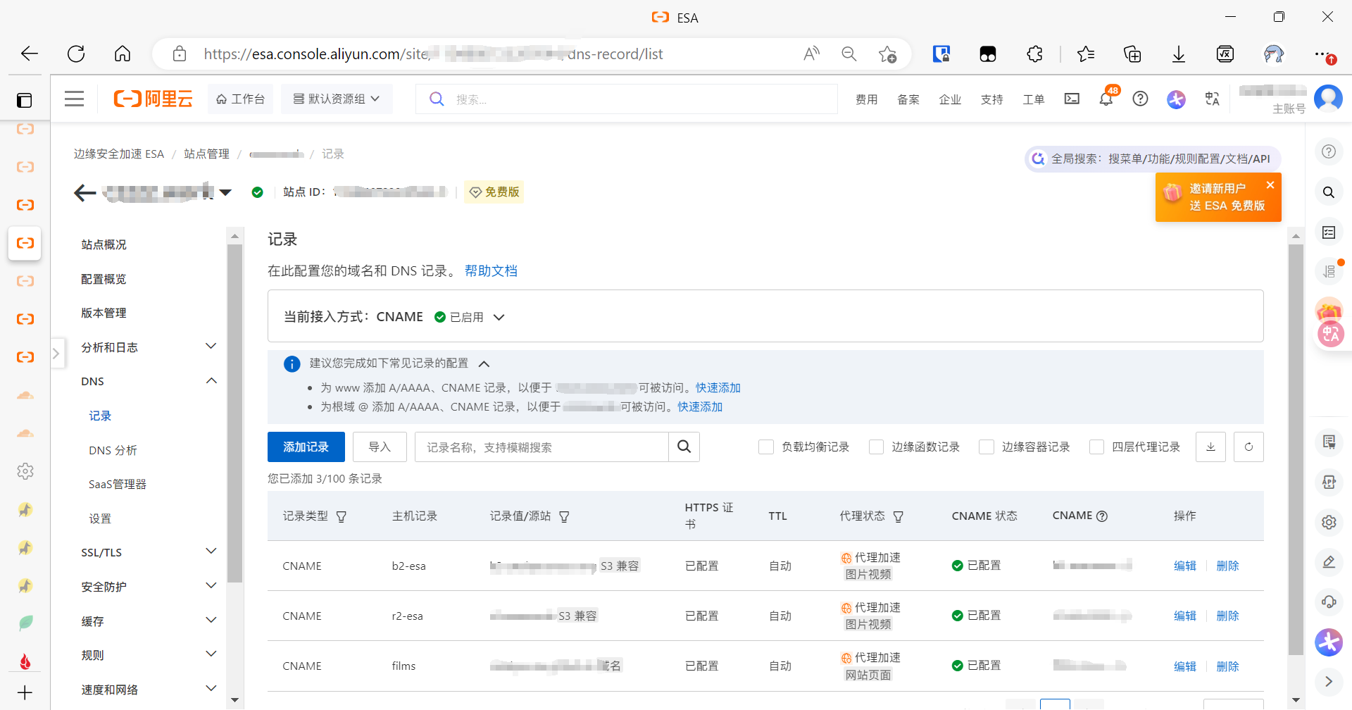The width and height of the screenshot is (1352, 710).
Task: Collapse the 当前接入方式 CNAME panel
Action: pyautogui.click(x=499, y=317)
